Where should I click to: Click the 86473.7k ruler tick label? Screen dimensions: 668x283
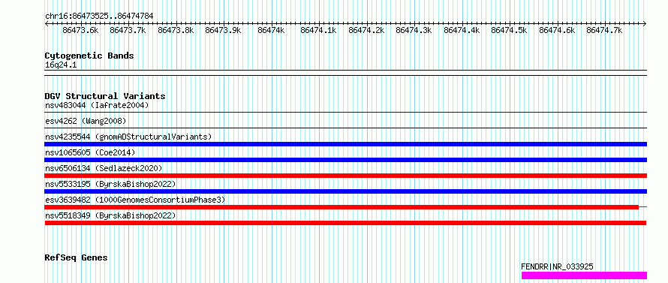point(128,30)
